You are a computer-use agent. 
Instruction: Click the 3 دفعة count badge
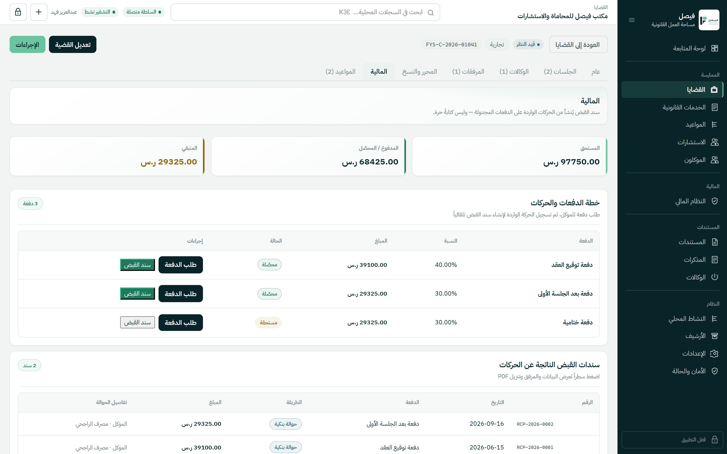click(30, 204)
